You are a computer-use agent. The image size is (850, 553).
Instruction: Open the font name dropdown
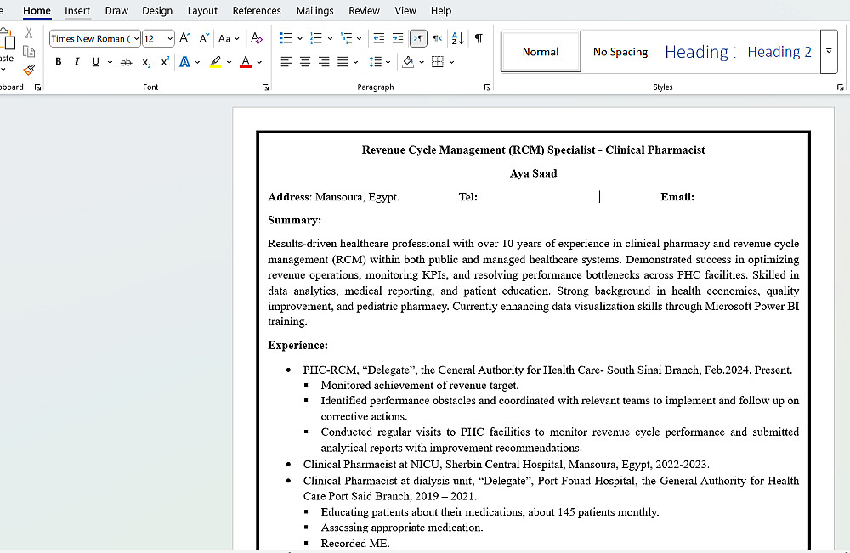(136, 38)
